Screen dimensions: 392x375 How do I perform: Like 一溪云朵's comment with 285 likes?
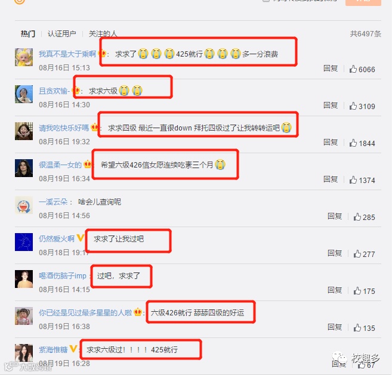click(x=357, y=217)
